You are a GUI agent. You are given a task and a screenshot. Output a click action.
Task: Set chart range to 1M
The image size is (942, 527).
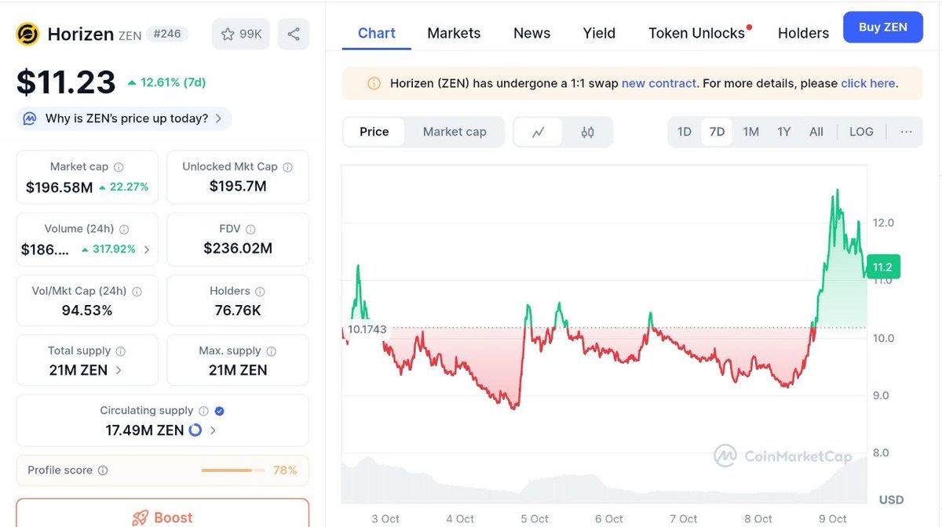tap(751, 132)
